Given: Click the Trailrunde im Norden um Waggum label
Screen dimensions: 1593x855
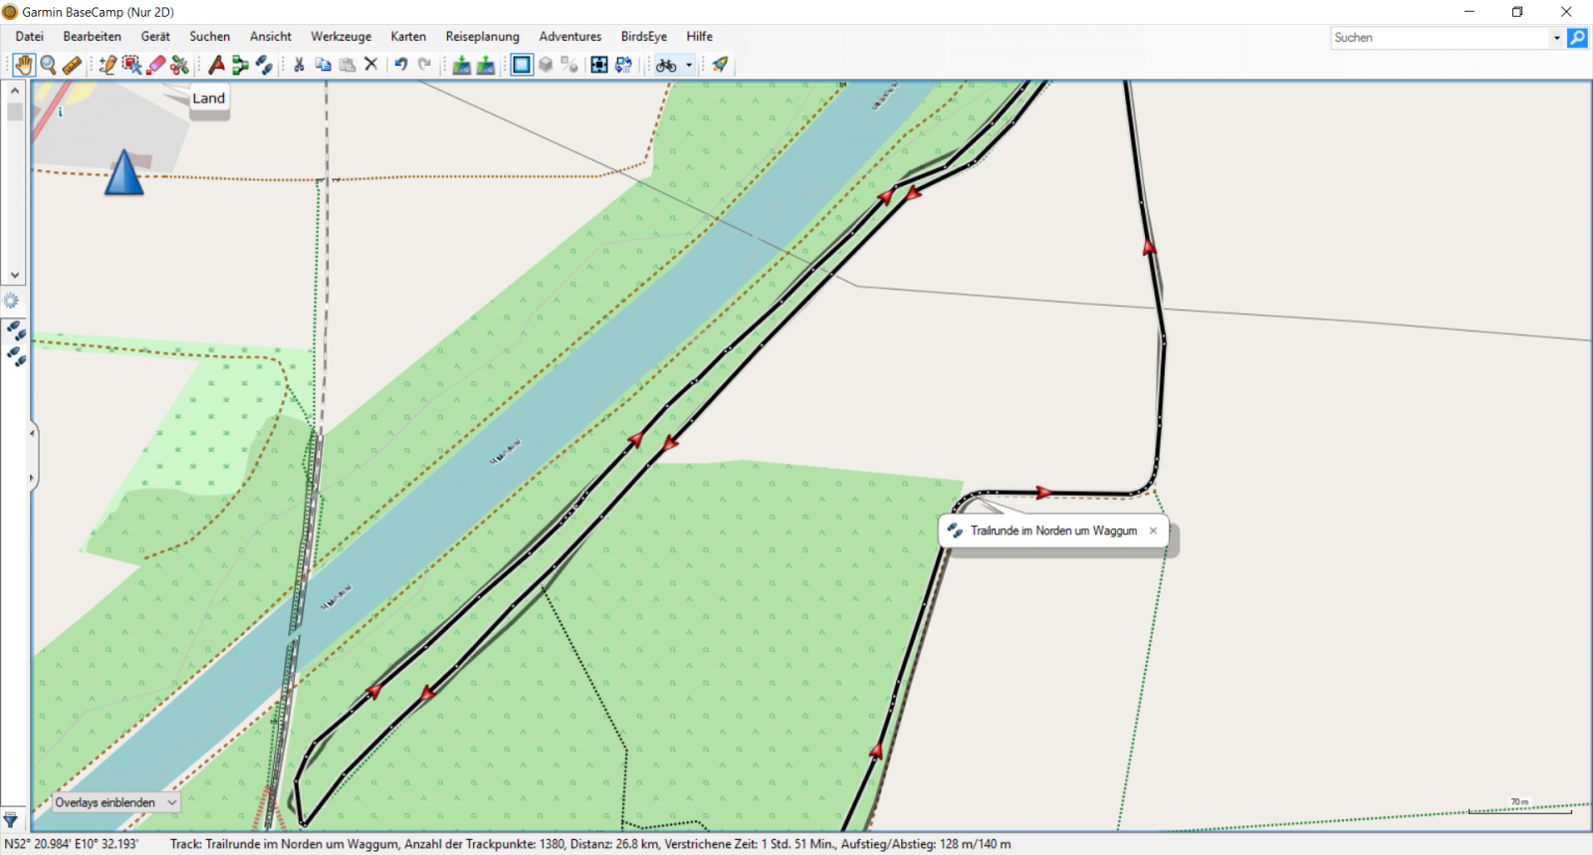Looking at the screenshot, I should click(x=1053, y=531).
